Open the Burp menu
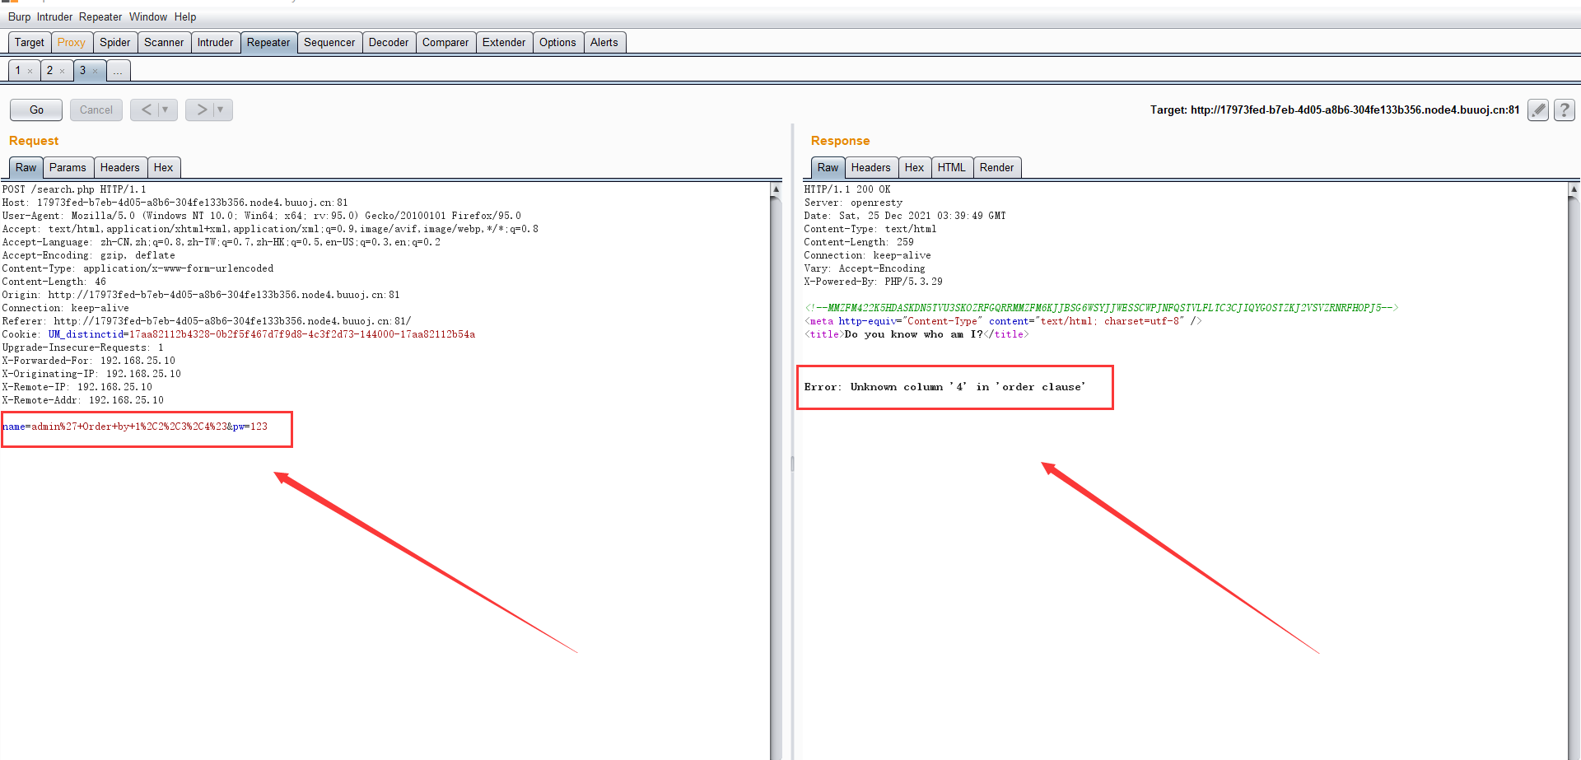This screenshot has width=1581, height=760. pos(19,16)
